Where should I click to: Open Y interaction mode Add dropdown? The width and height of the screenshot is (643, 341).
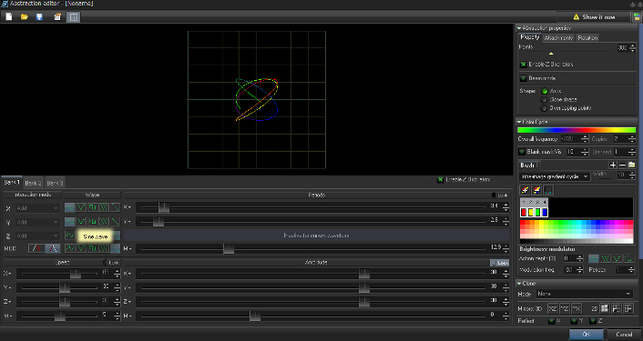37,222
